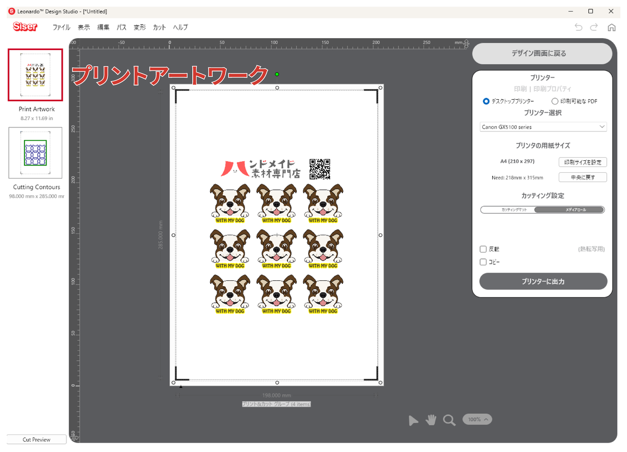The image size is (627, 452).
Task: Select 印刷可能な PDF radio button
Action: [x=555, y=101]
